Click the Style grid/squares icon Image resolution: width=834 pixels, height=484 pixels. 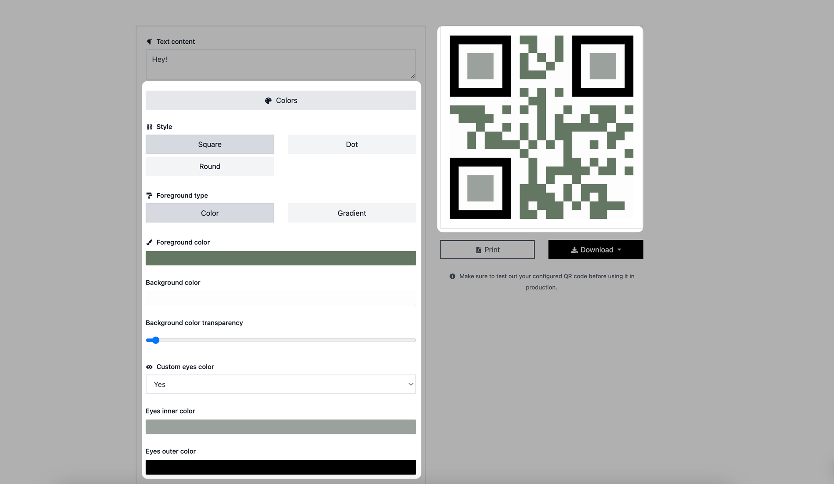(x=149, y=127)
